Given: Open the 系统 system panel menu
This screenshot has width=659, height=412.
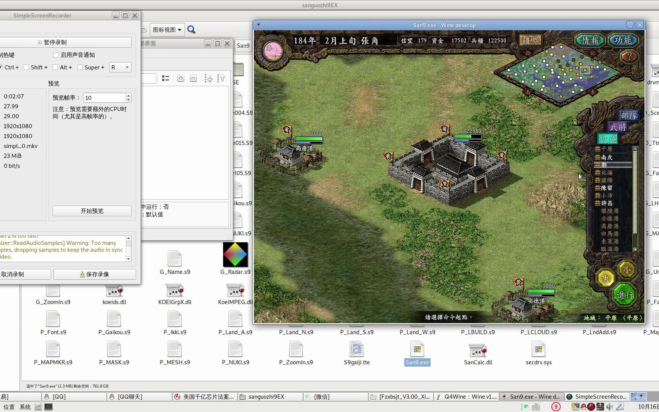Looking at the screenshot, I should (25, 407).
